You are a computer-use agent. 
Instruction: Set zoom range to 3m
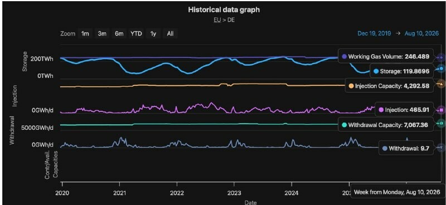pos(102,33)
